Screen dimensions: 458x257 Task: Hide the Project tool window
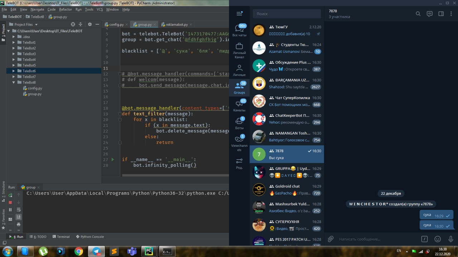[97, 24]
